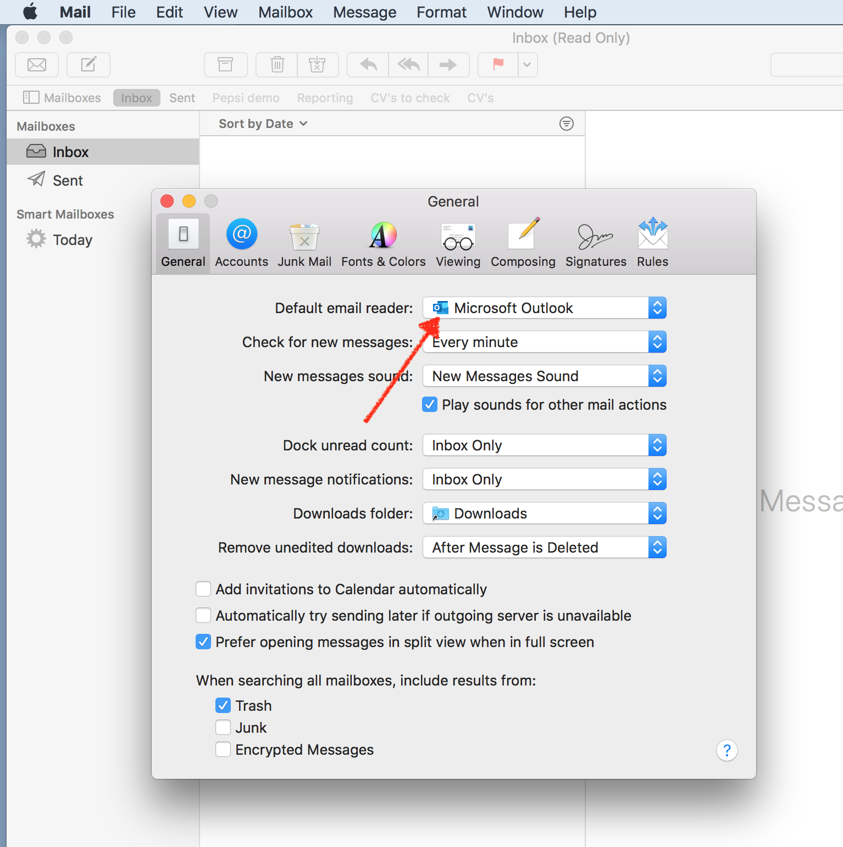
Task: Click the Reply arrow icon
Action: pyautogui.click(x=368, y=65)
